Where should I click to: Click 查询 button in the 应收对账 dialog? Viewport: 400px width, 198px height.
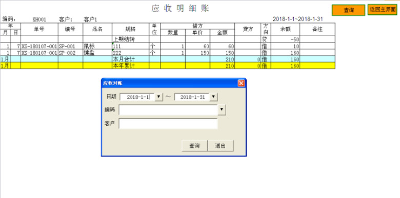pyautogui.click(x=194, y=146)
